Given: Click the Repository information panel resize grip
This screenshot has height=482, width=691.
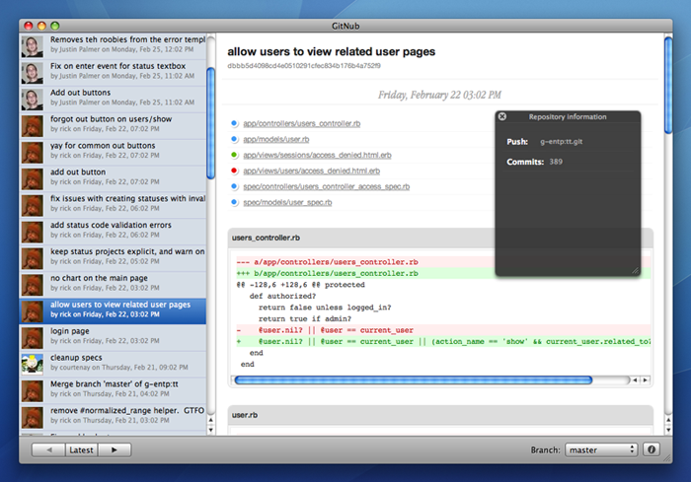Looking at the screenshot, I should (636, 271).
